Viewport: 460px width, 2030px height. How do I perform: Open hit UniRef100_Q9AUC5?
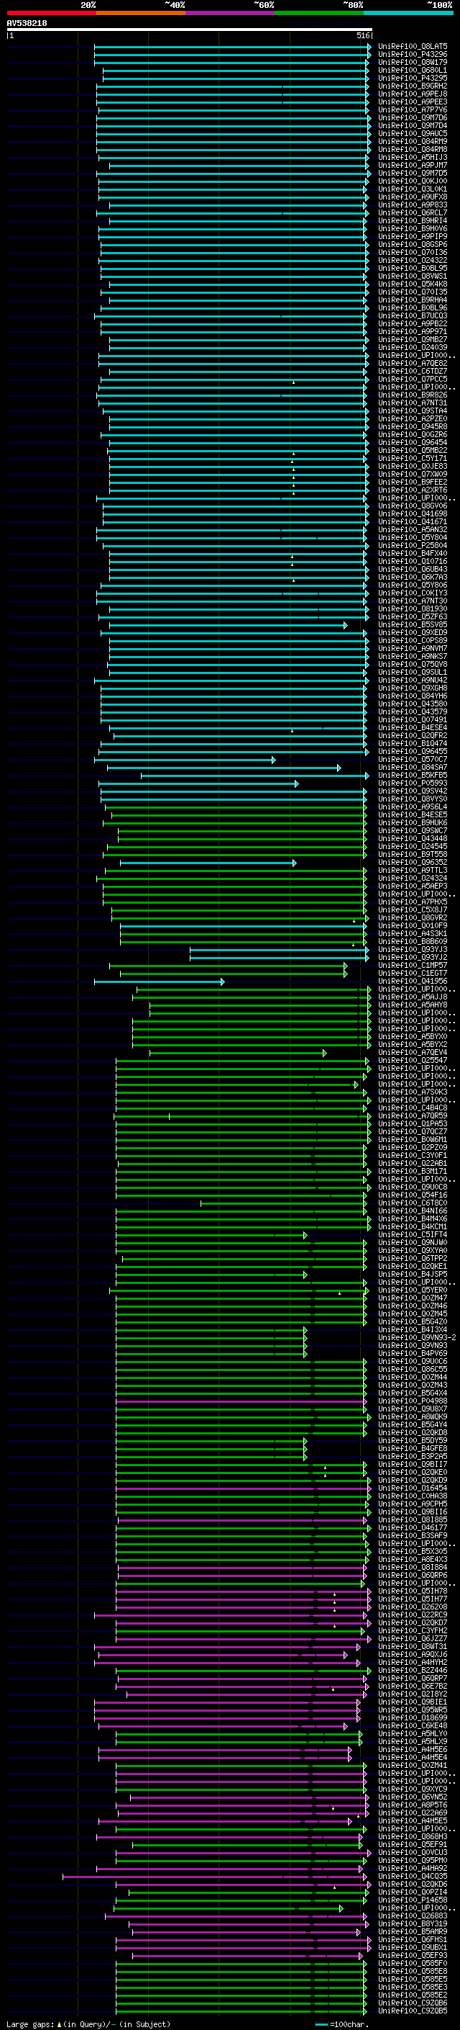pos(413,133)
